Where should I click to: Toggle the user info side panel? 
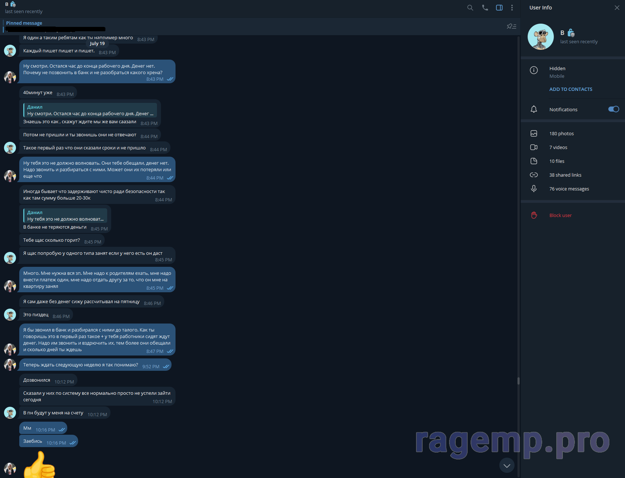[x=499, y=8]
